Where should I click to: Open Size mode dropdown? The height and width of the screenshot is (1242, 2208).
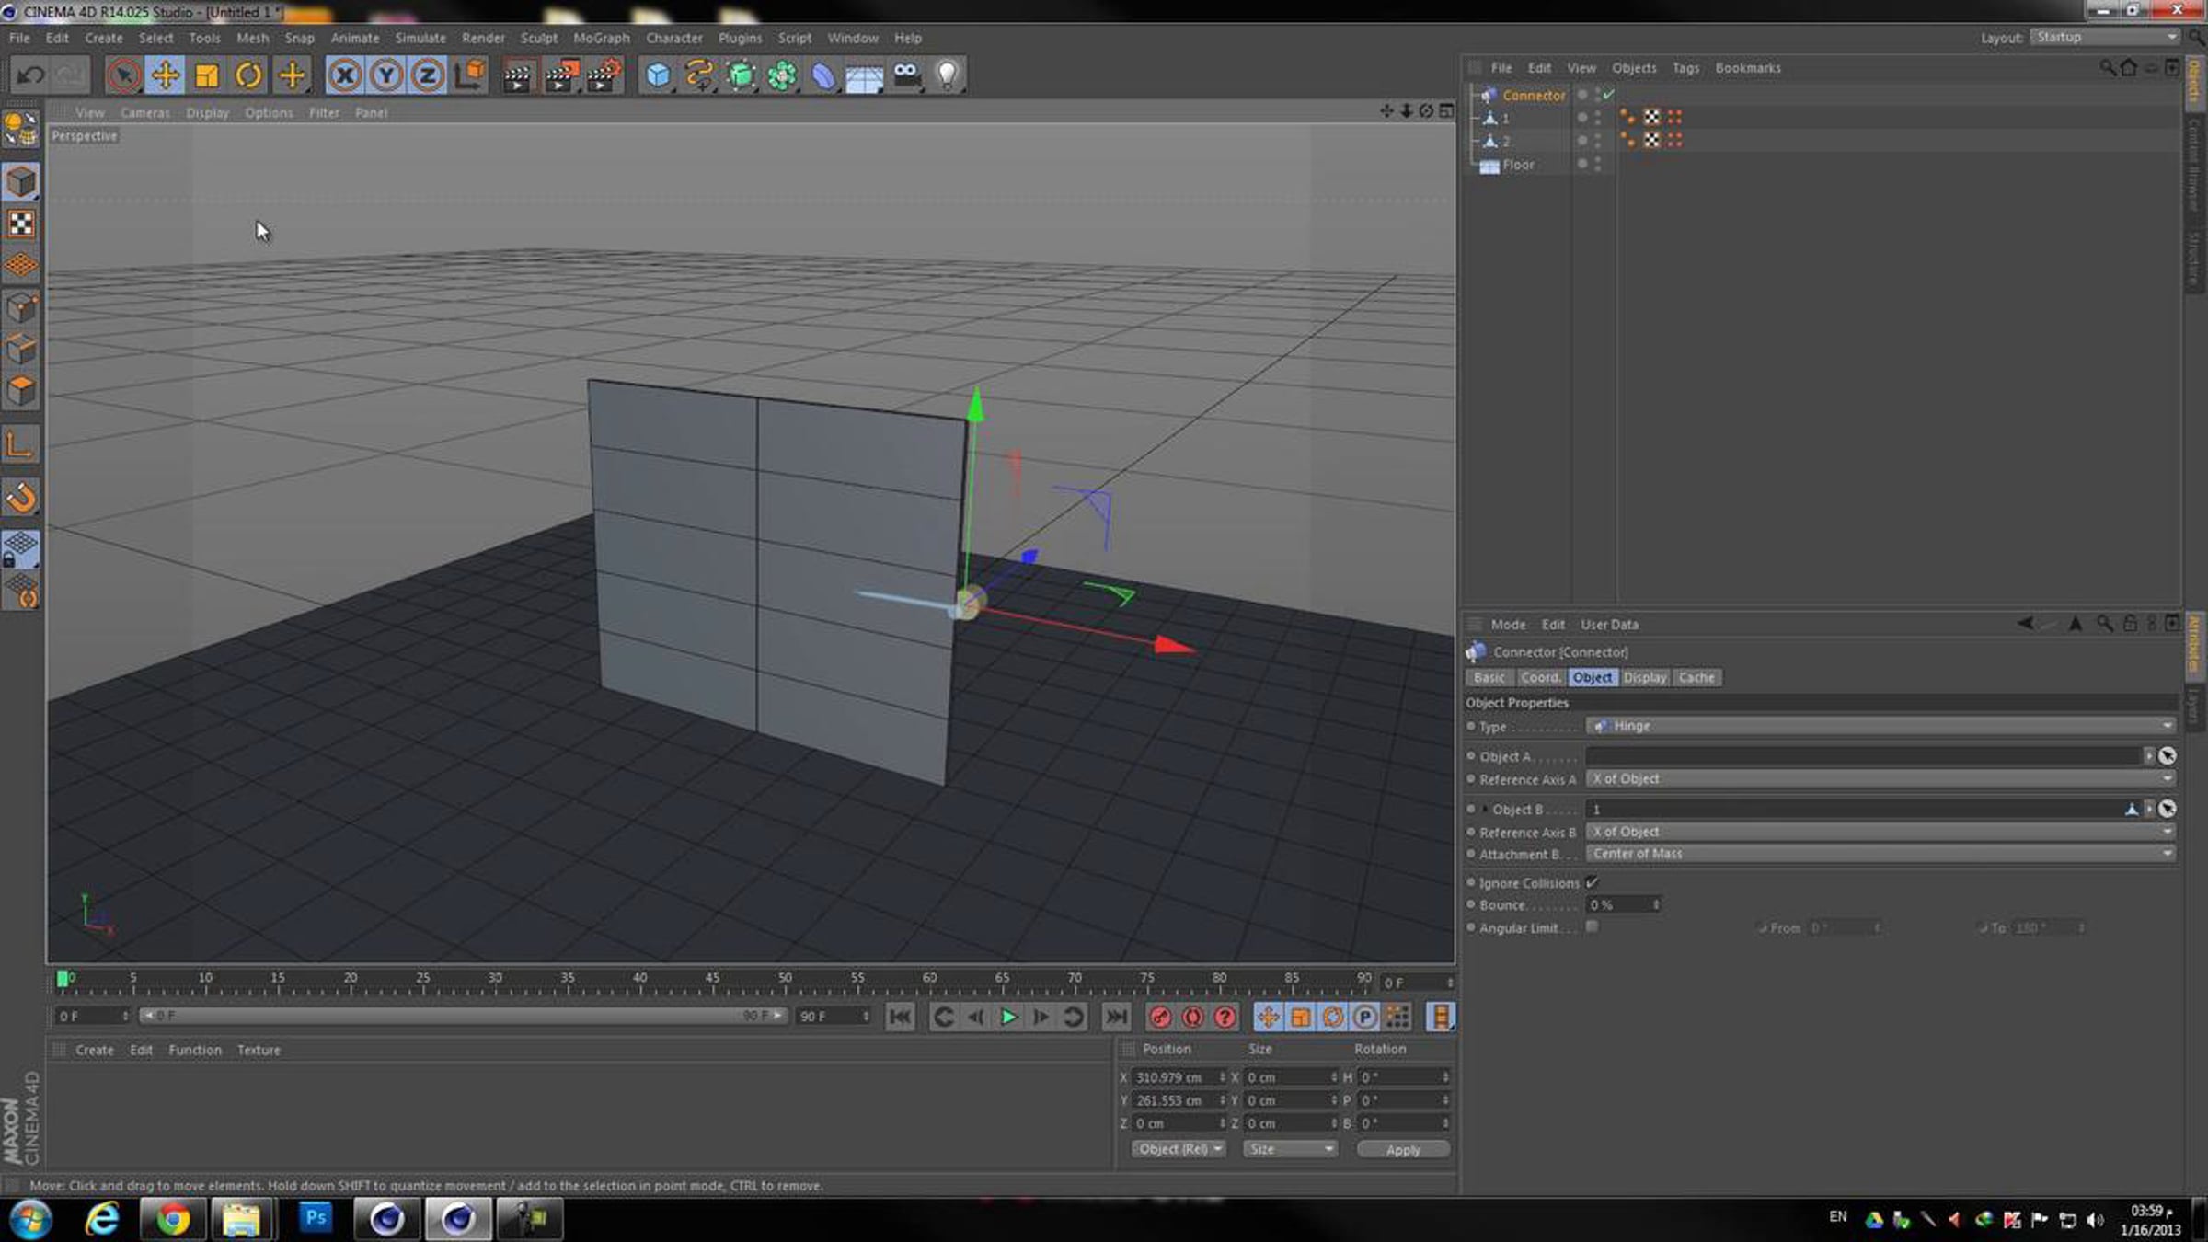pyautogui.click(x=1290, y=1149)
